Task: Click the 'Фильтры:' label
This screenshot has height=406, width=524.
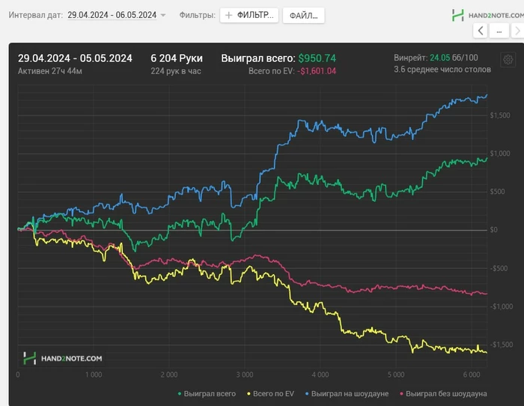Action: (x=198, y=15)
